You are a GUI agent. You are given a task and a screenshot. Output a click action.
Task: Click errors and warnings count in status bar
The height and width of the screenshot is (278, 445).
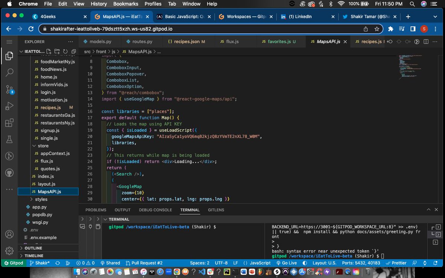coord(85,263)
